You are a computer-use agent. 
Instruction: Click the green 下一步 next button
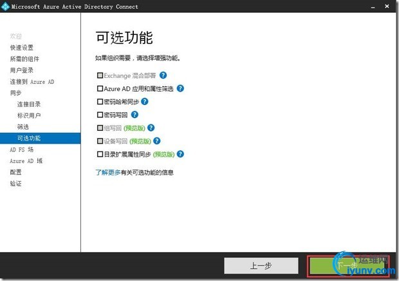[348, 266]
